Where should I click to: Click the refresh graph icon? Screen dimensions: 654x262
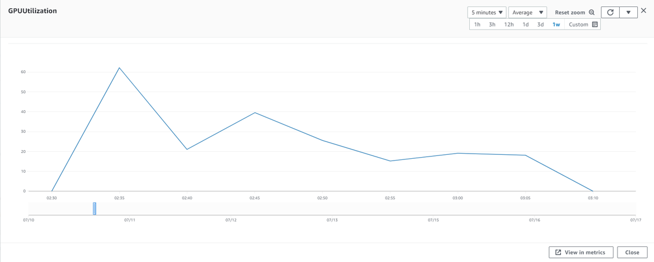[x=610, y=12]
